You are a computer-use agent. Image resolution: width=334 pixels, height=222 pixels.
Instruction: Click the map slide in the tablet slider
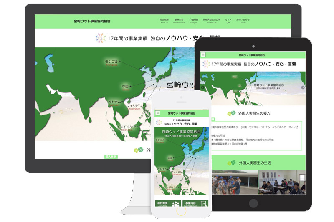(x=253, y=88)
